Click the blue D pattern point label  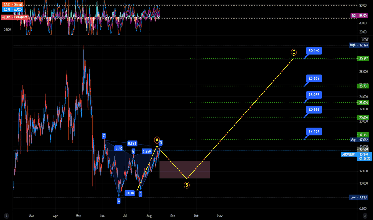click(161, 143)
